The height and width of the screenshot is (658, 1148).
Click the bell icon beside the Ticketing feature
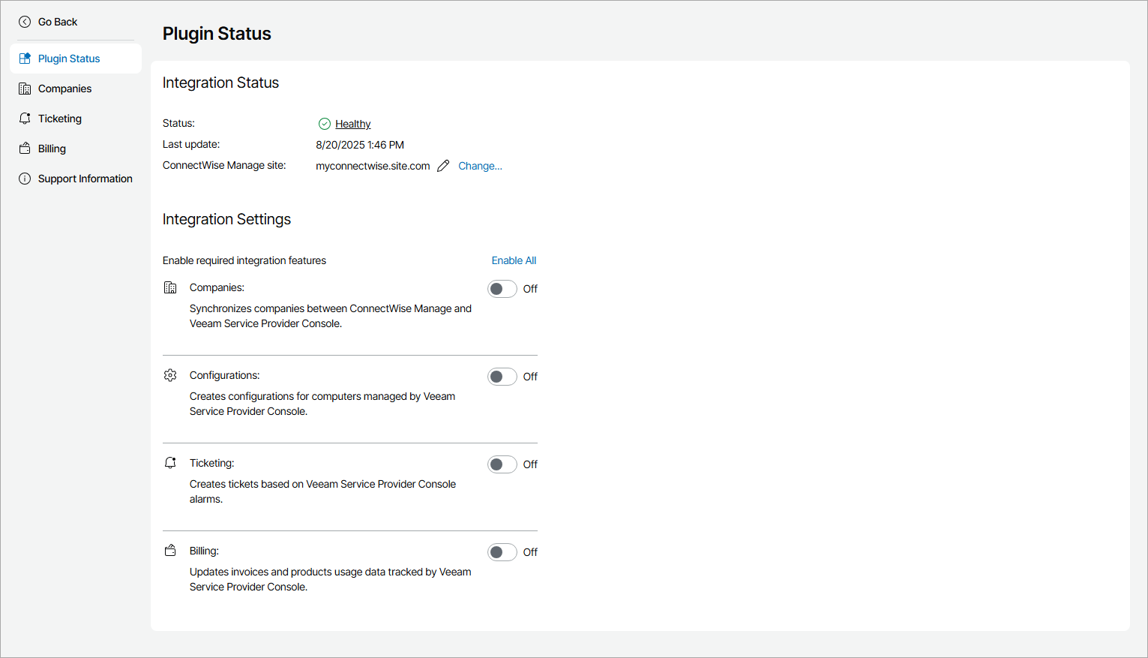170,462
